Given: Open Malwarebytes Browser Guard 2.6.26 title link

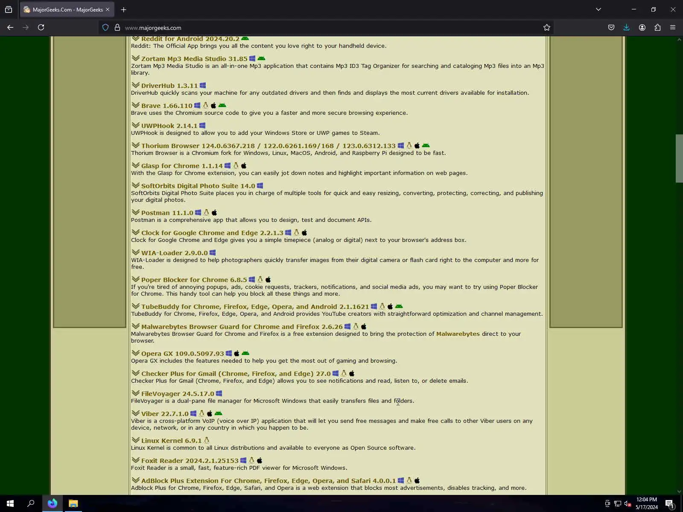Looking at the screenshot, I should click(242, 327).
